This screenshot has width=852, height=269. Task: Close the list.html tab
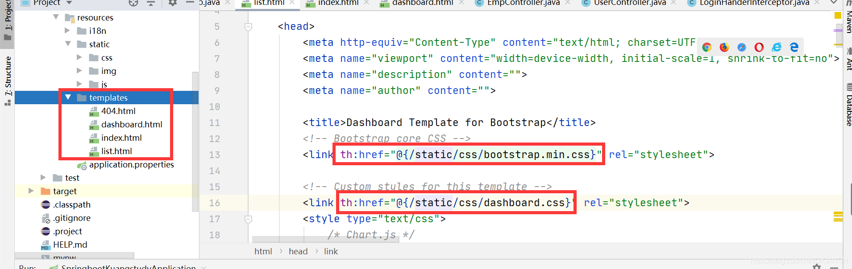point(292,3)
